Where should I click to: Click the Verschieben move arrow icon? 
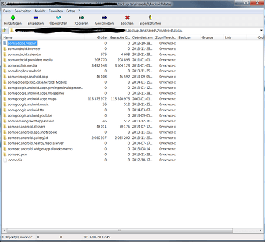(104, 18)
